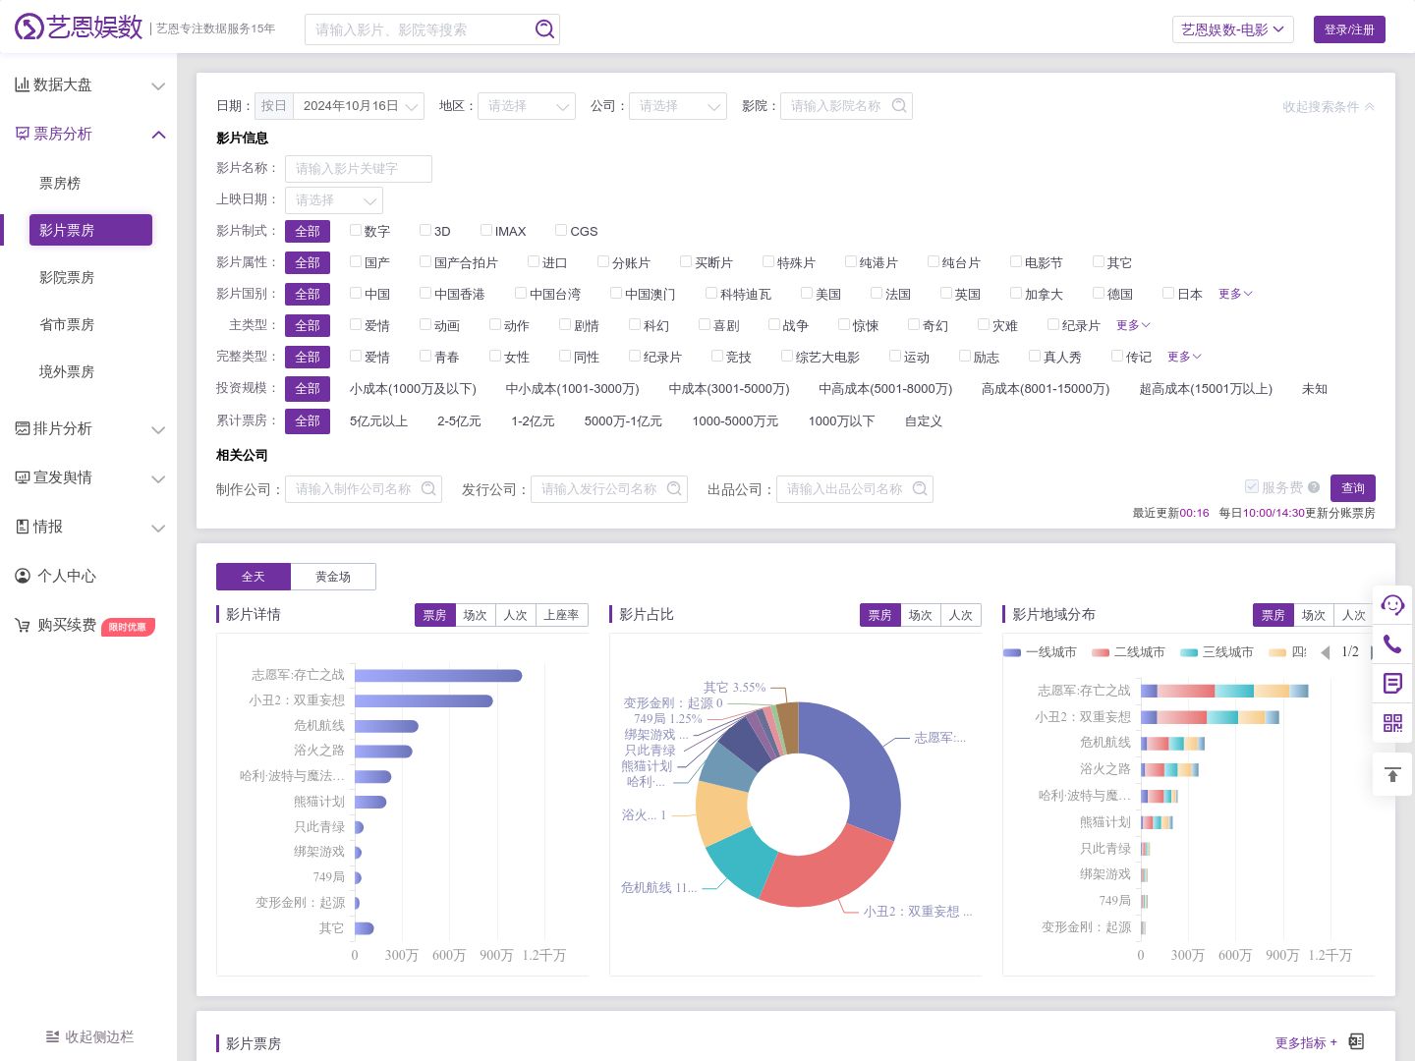Check the 中国香港 country checkbox

pyautogui.click(x=425, y=293)
